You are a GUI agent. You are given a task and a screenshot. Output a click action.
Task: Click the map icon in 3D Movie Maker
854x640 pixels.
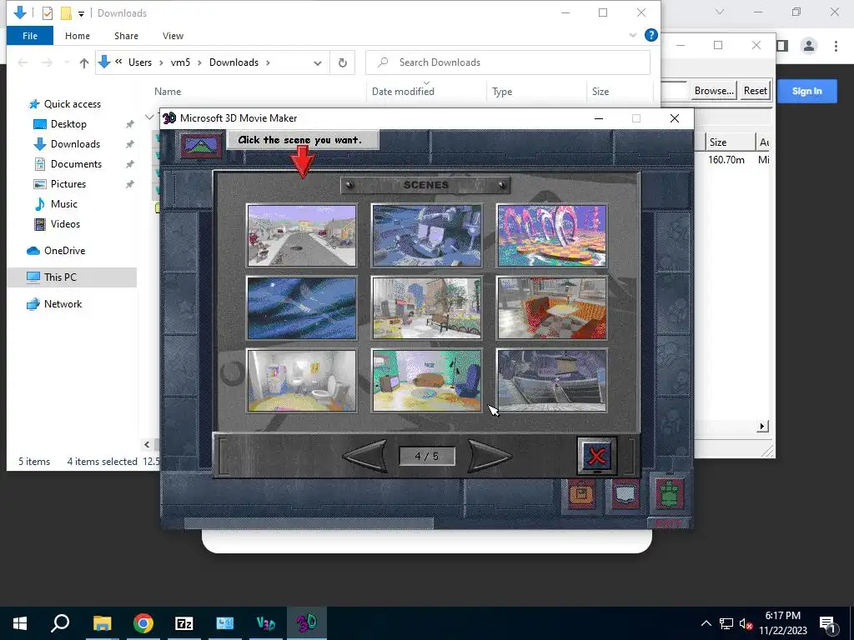(x=625, y=494)
